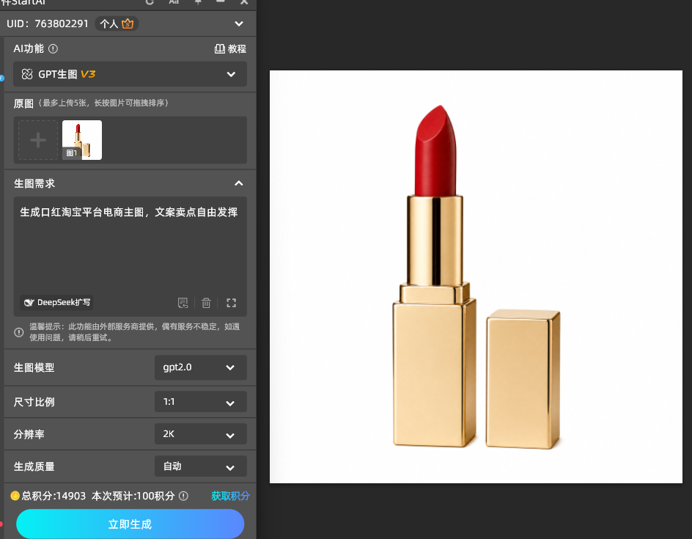Open the 生图模型 gpt2.0 dropdown
Viewport: 692px width, 539px height.
pyautogui.click(x=200, y=367)
